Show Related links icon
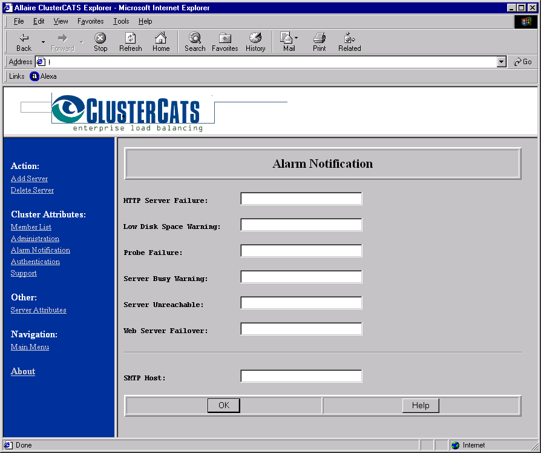 pyautogui.click(x=350, y=42)
